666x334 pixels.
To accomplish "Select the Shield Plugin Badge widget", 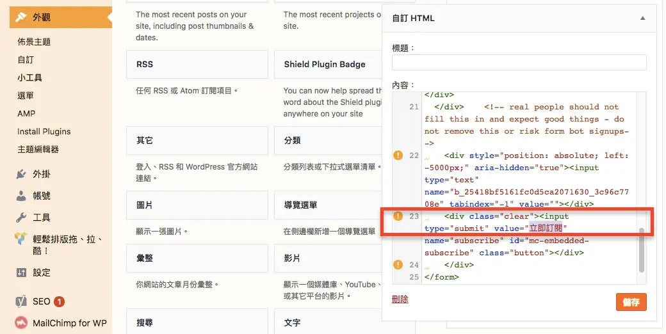I will click(x=328, y=65).
